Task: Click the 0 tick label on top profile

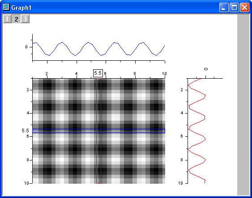Action: [x=26, y=47]
